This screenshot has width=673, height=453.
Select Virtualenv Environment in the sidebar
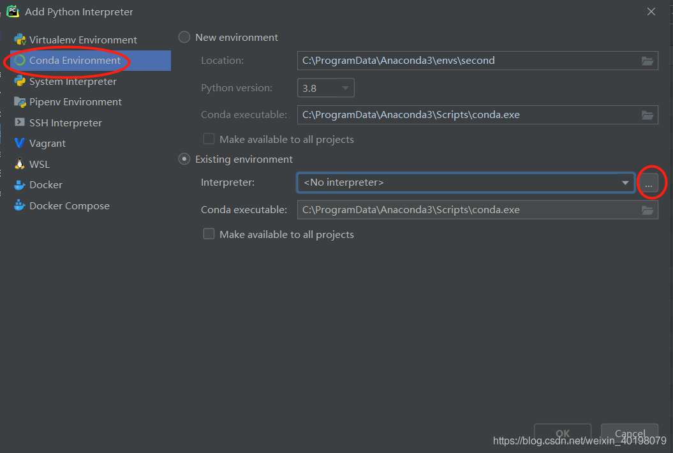(x=90, y=40)
